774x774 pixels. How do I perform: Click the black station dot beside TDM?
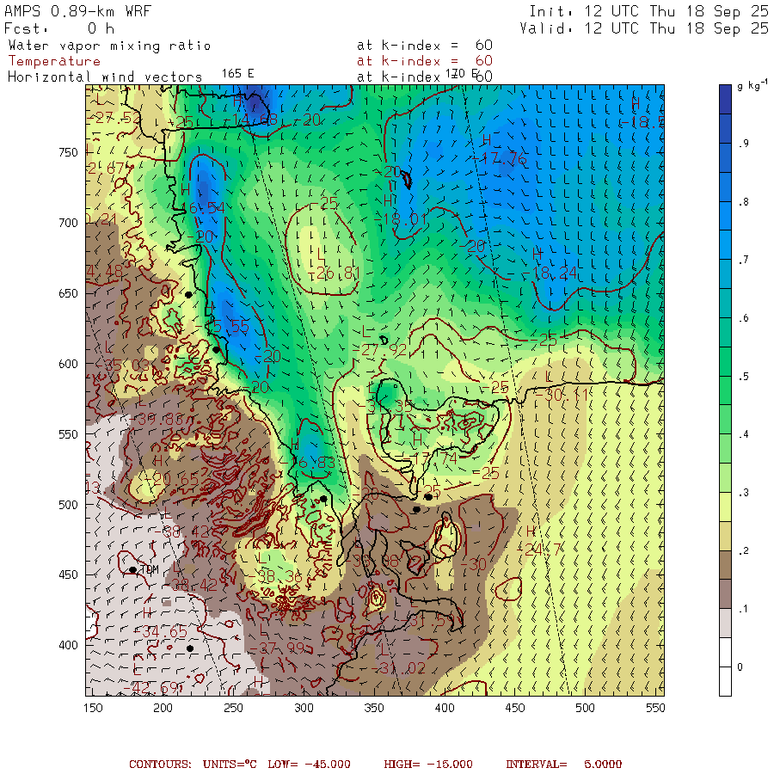pos(132,569)
